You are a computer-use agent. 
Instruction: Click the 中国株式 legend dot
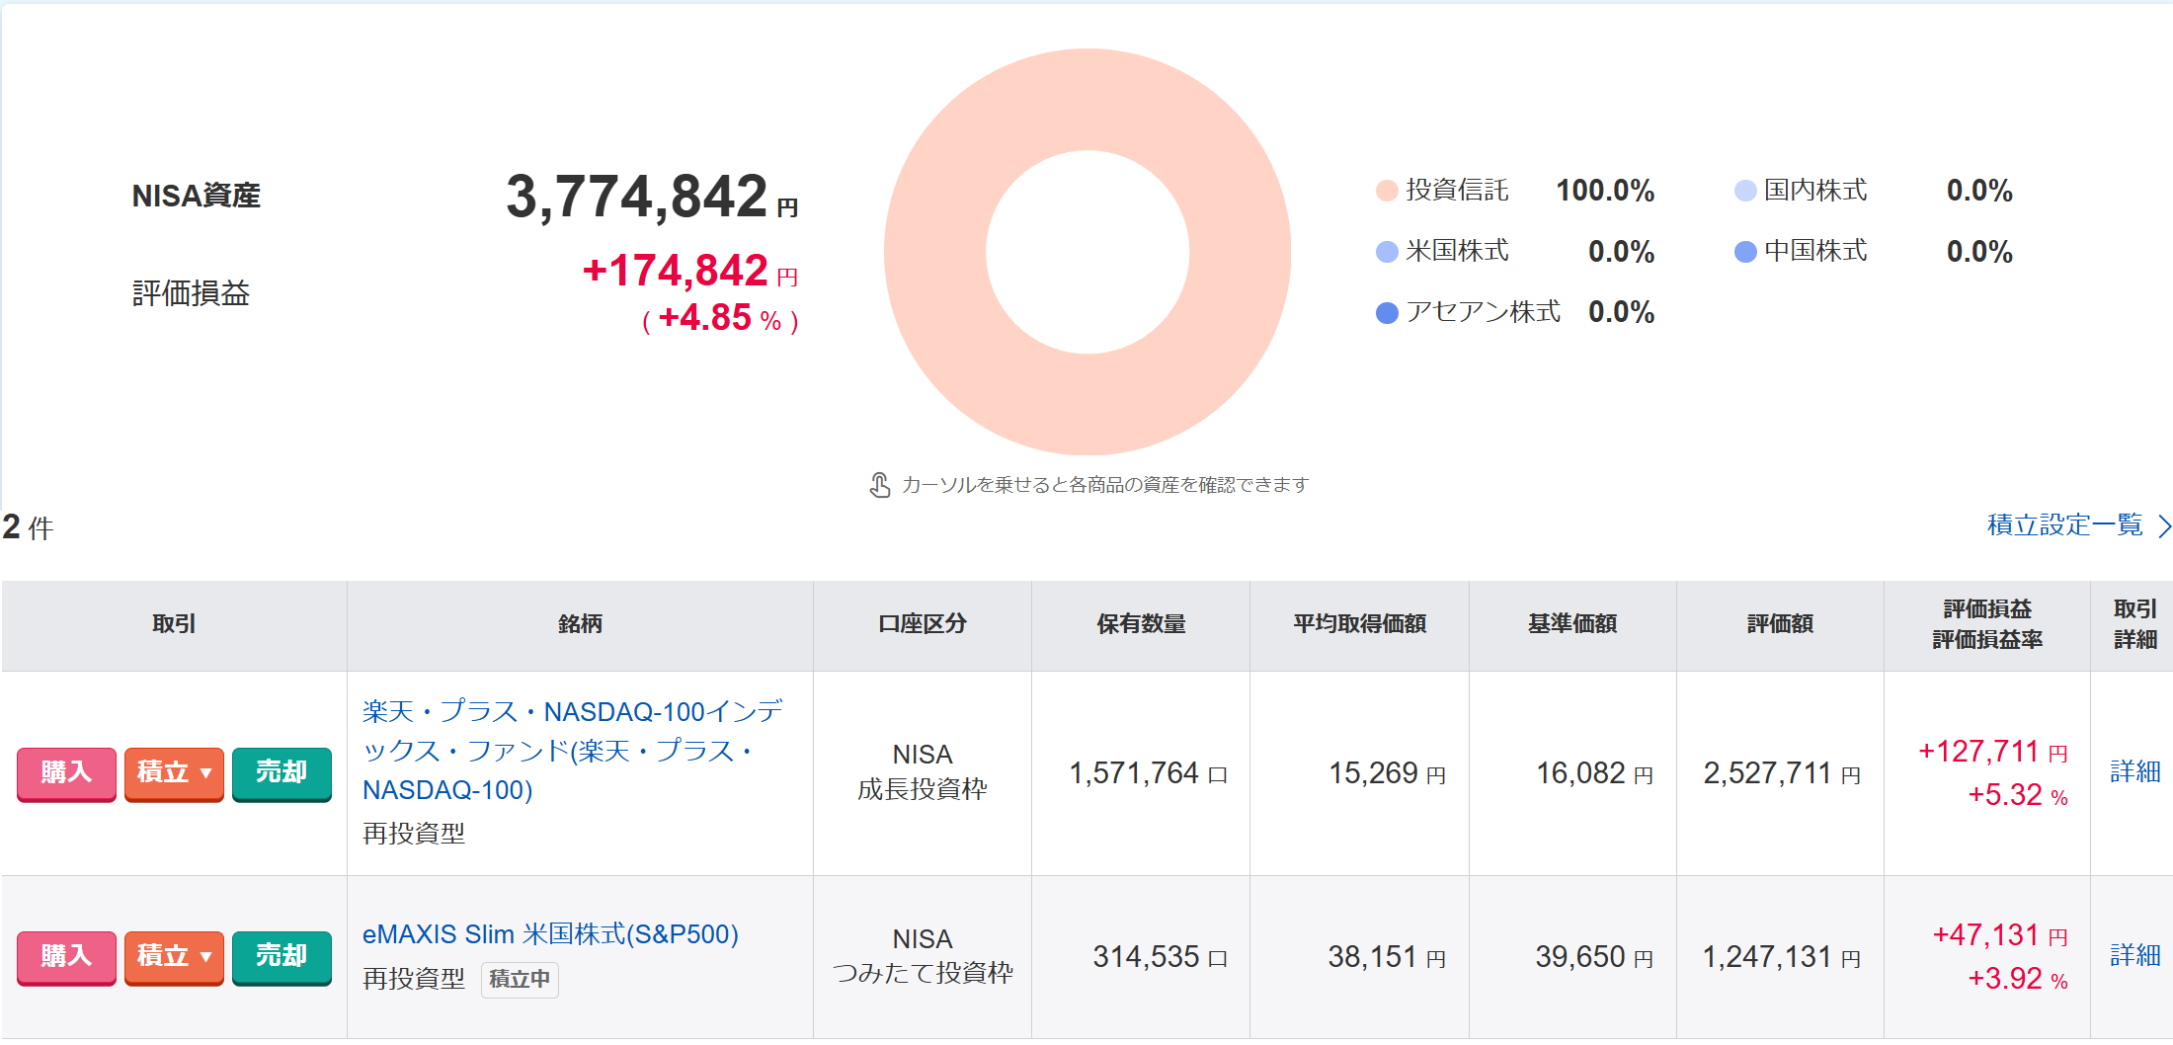[1745, 252]
